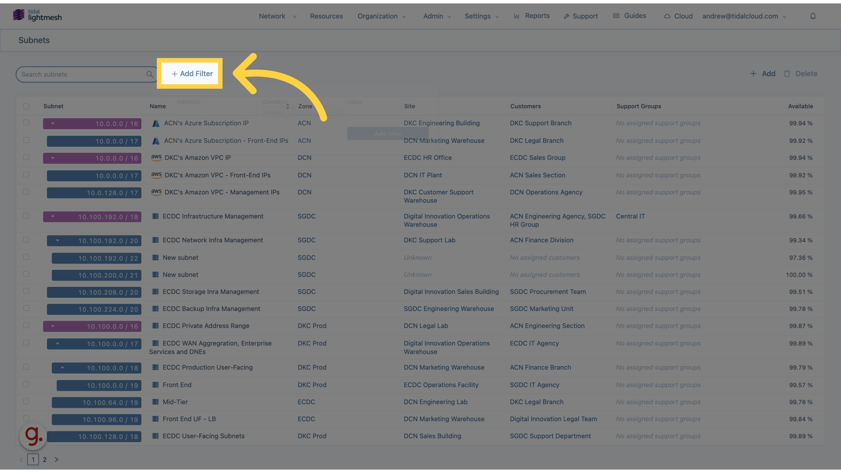Expand the 10.100.192.0/18 subnet row
The height and width of the screenshot is (473, 841).
tap(53, 216)
